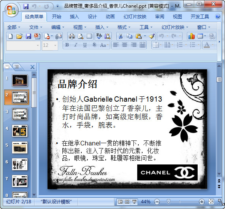Close the slides thumbnail pane

tap(32, 67)
